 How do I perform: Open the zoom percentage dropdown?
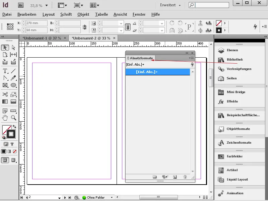tap(40, 5)
